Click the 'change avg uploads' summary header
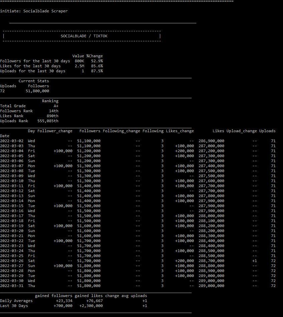Screen dimensions: 283x317 [126, 296]
